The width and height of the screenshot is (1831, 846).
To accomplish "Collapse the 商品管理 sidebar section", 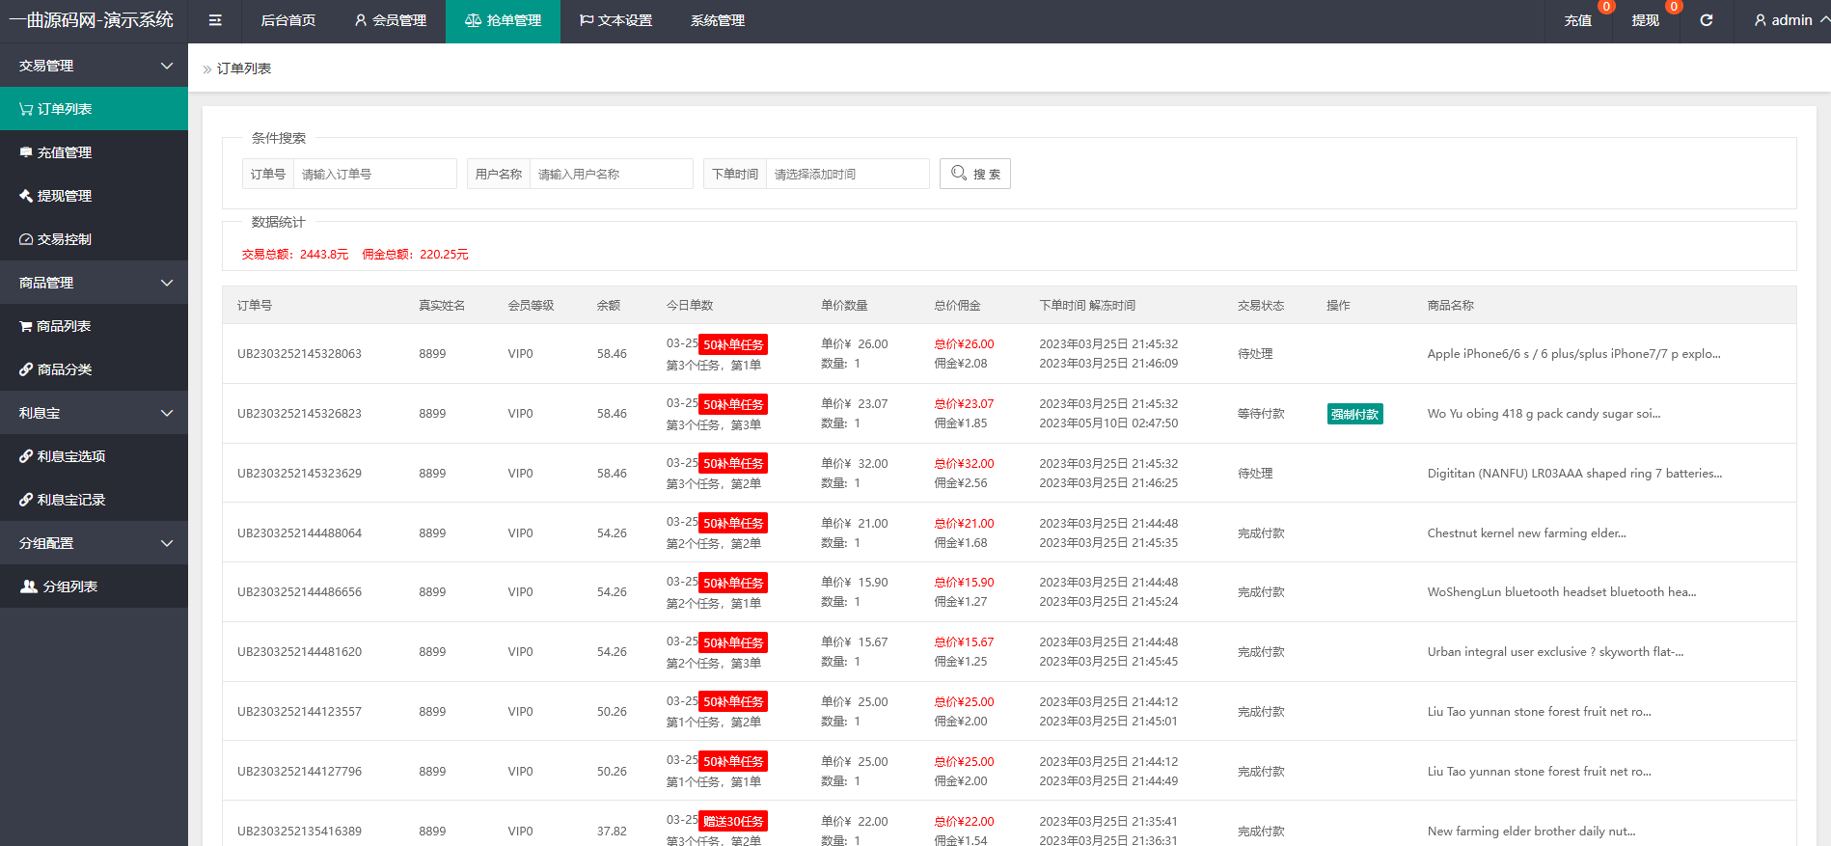I will (94, 283).
